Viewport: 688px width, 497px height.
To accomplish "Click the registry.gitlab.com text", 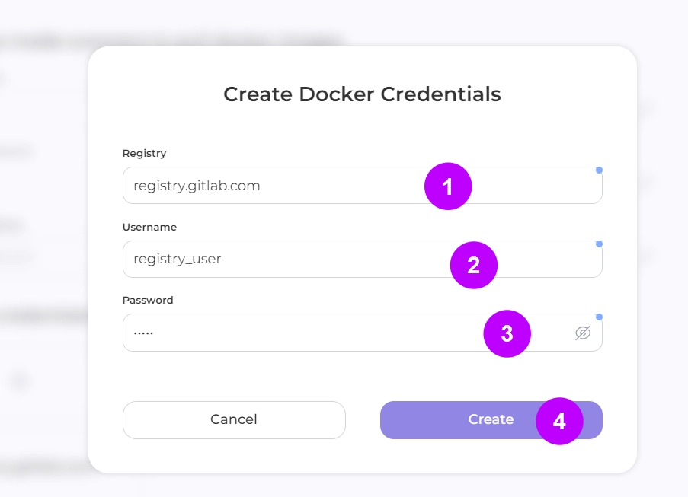I will (197, 186).
